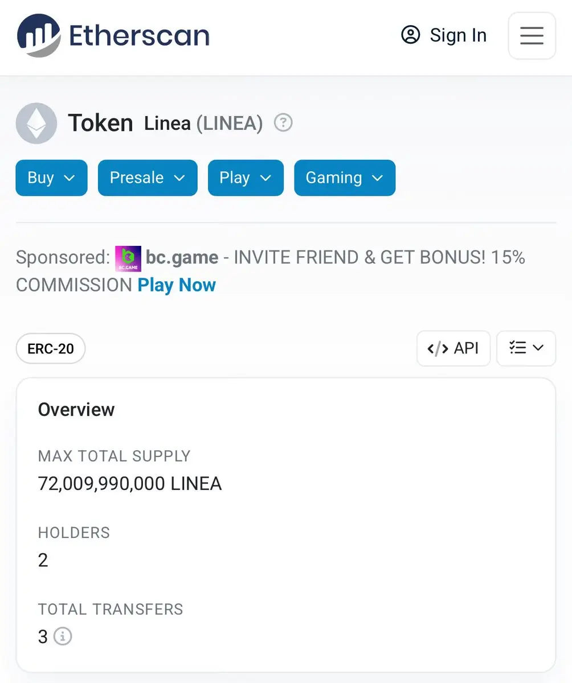Click the Ethereum token logo icon

[36, 123]
